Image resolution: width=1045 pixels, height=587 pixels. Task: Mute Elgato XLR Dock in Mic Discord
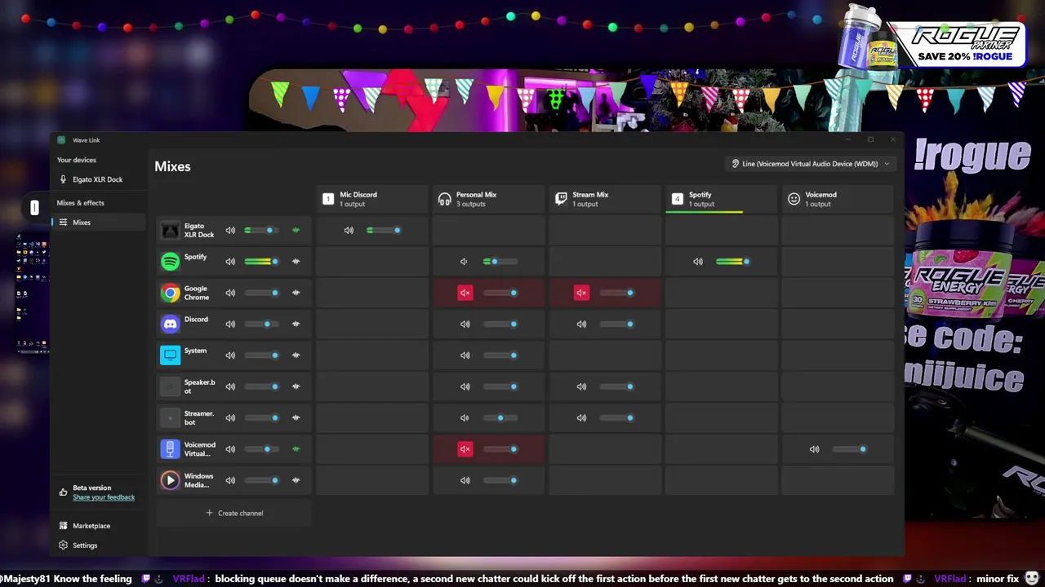349,230
